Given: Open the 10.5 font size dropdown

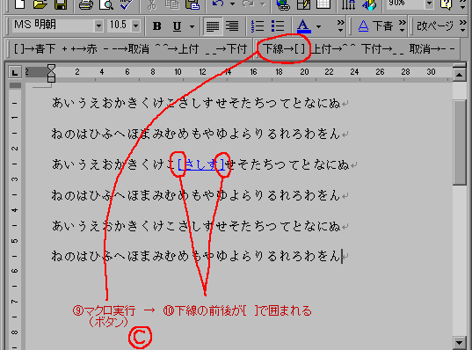Looking at the screenshot, I should pyautogui.click(x=135, y=26).
